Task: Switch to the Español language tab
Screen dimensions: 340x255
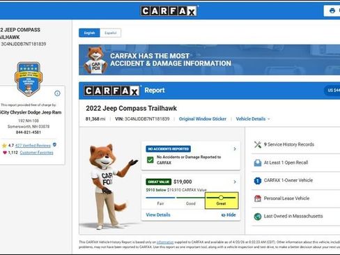Action: coord(110,33)
